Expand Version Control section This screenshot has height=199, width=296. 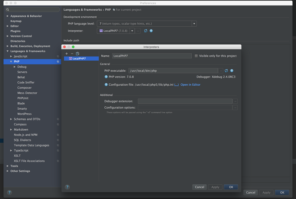tap(7, 36)
